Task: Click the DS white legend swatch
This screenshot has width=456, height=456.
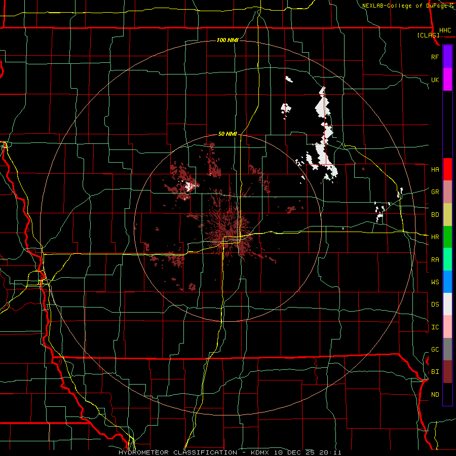Action: [447, 304]
